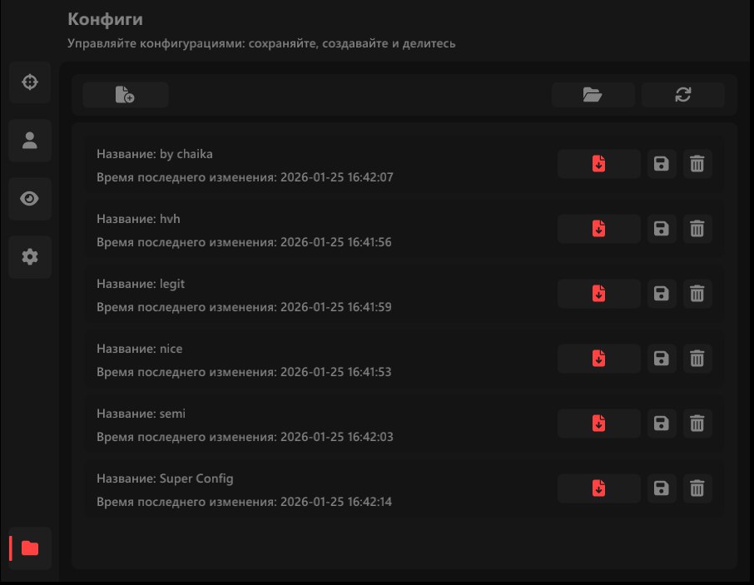Delete the 'Super Config' entry
This screenshot has width=754, height=585.
pyautogui.click(x=697, y=488)
